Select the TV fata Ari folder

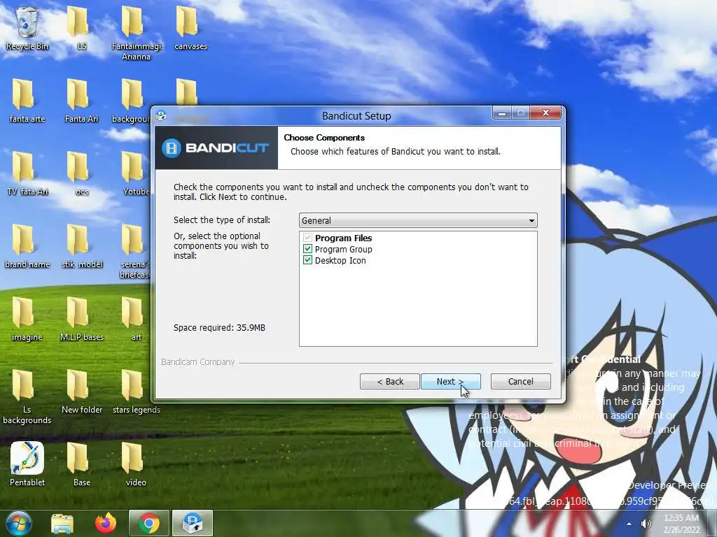(27, 173)
